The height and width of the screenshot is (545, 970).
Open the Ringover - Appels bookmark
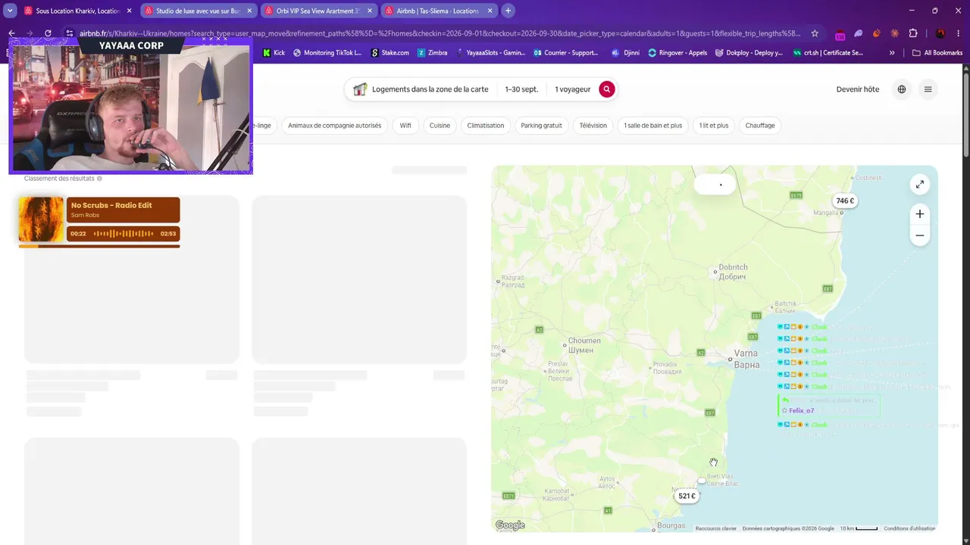click(x=677, y=53)
